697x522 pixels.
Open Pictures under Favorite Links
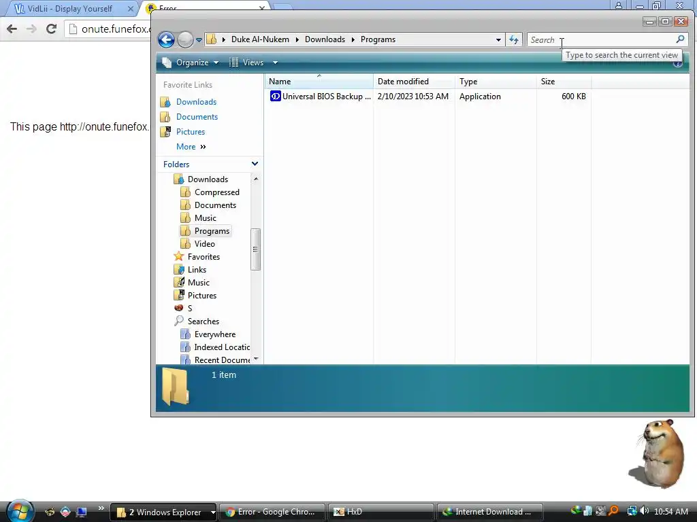pos(191,132)
